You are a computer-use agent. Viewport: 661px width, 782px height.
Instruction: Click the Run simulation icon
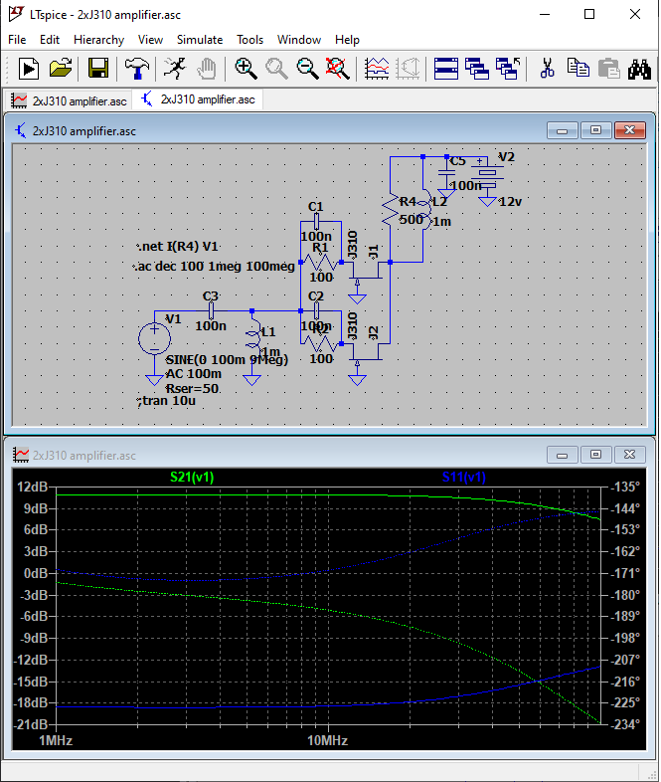29,69
